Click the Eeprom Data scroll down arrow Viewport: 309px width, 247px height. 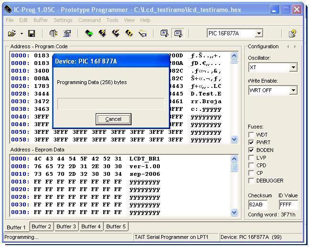coord(234,213)
